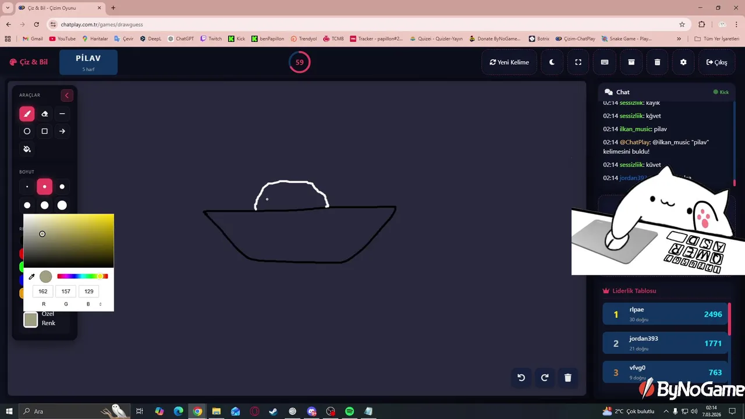The image size is (745, 419).
Task: Select the vfvg0 leaderboard row
Action: click(665, 372)
